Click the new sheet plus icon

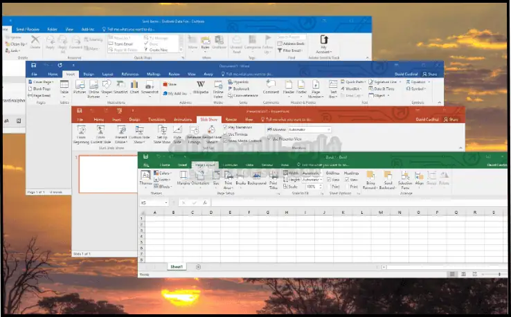(199, 266)
